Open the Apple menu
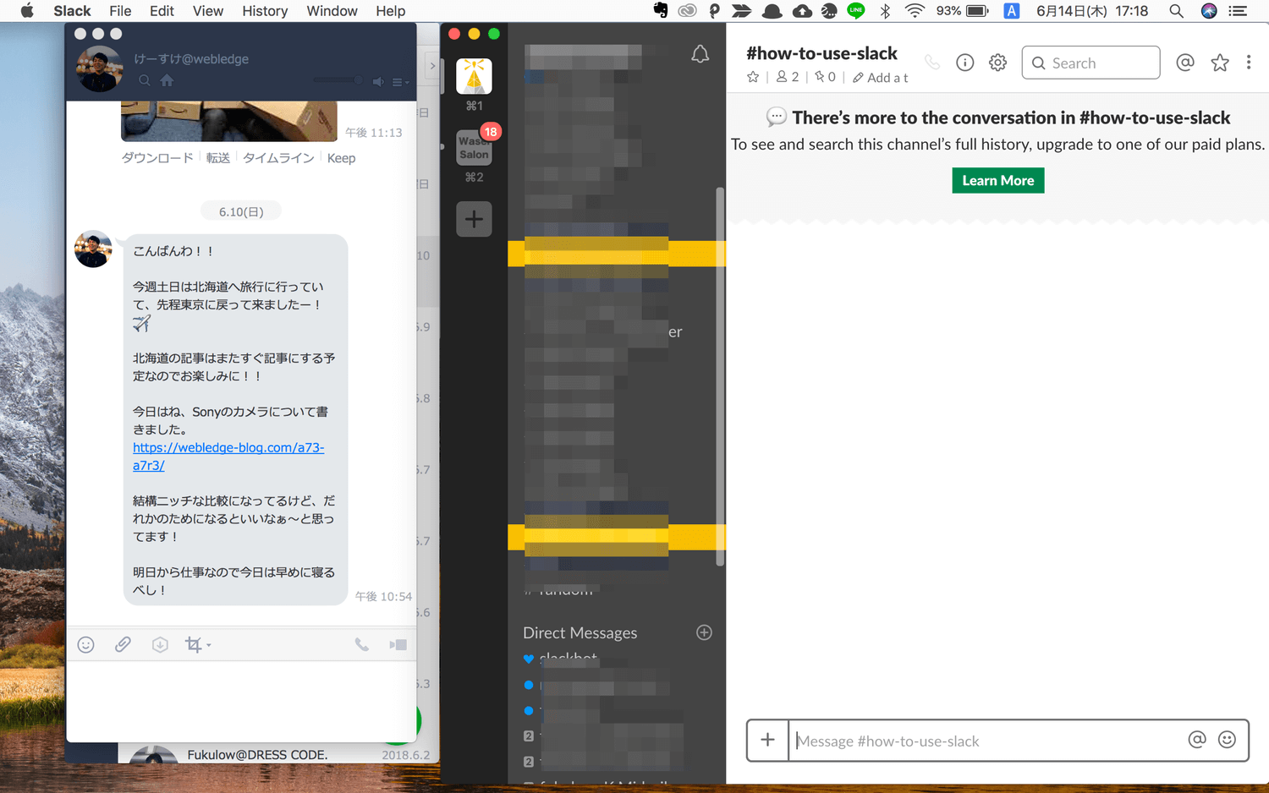Viewport: 1269px width, 793px height. (26, 11)
